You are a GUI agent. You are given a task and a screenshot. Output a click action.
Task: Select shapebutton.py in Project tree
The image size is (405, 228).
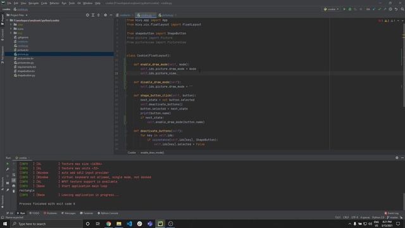tap(26, 75)
